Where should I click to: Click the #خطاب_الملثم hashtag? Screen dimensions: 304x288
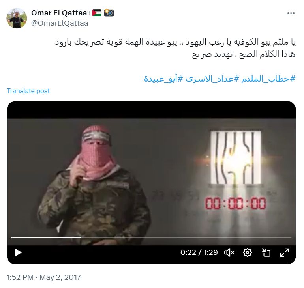click(x=268, y=79)
